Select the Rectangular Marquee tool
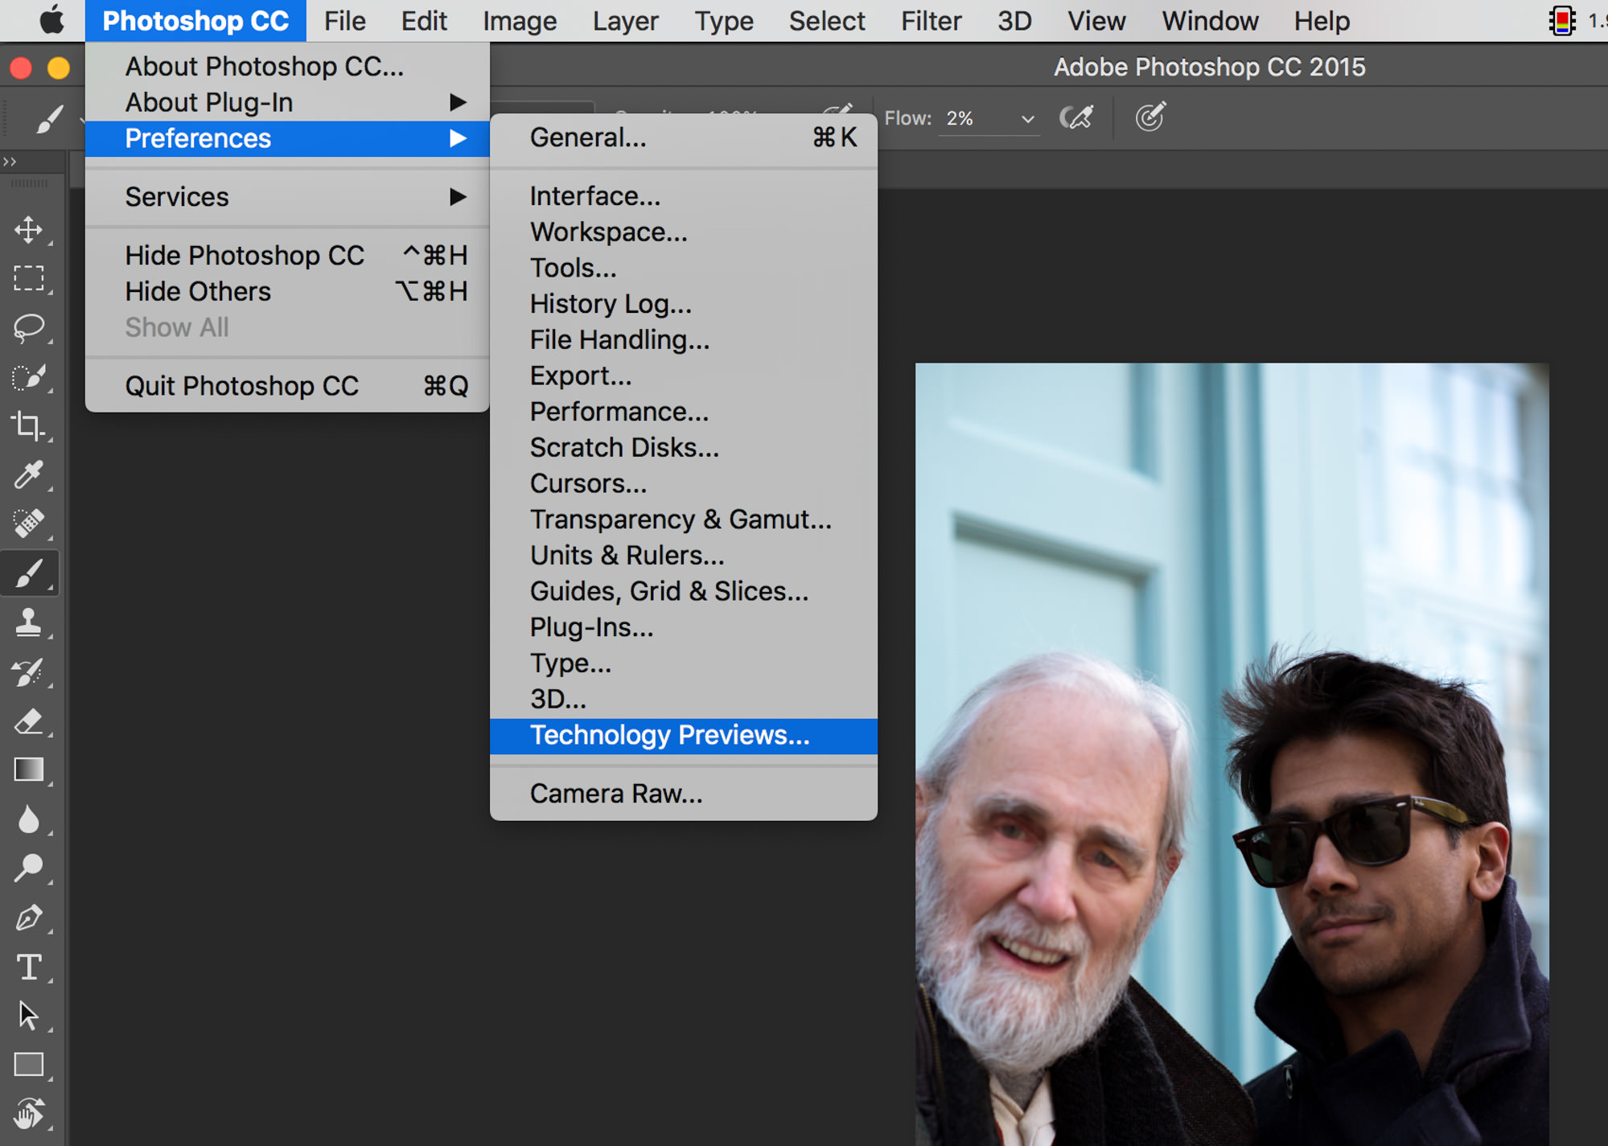 [29, 278]
